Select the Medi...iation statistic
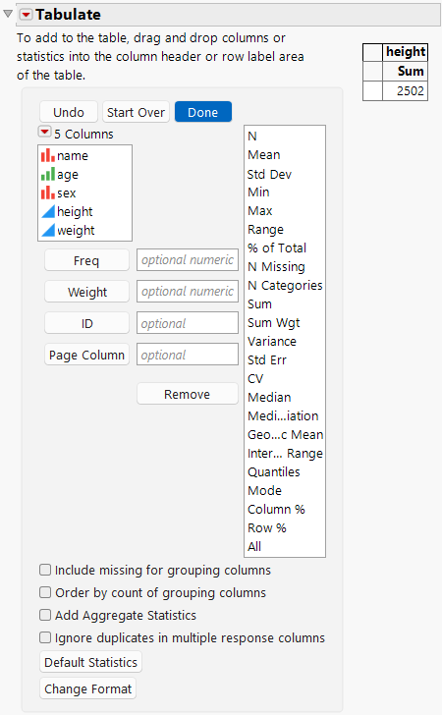 coord(285,416)
